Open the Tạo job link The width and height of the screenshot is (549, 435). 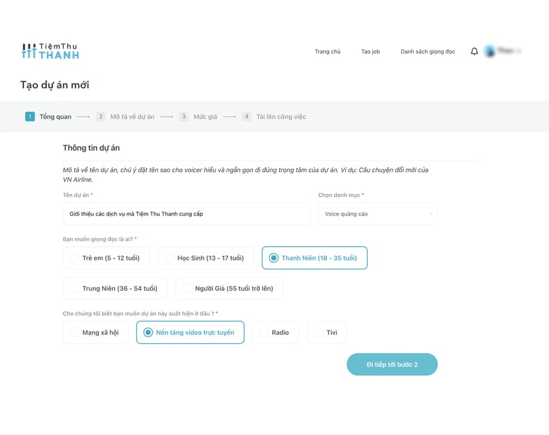point(370,51)
